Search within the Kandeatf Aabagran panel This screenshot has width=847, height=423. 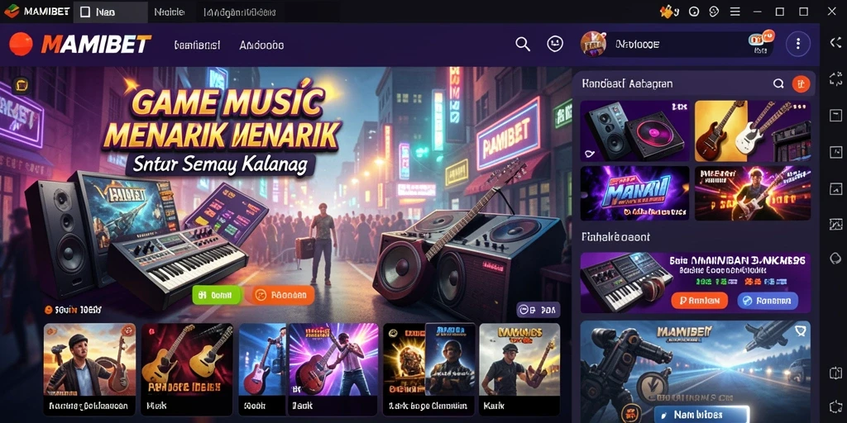(778, 83)
